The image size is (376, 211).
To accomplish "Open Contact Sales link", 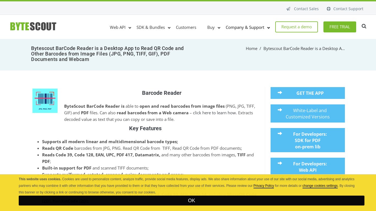I will 306,9.
